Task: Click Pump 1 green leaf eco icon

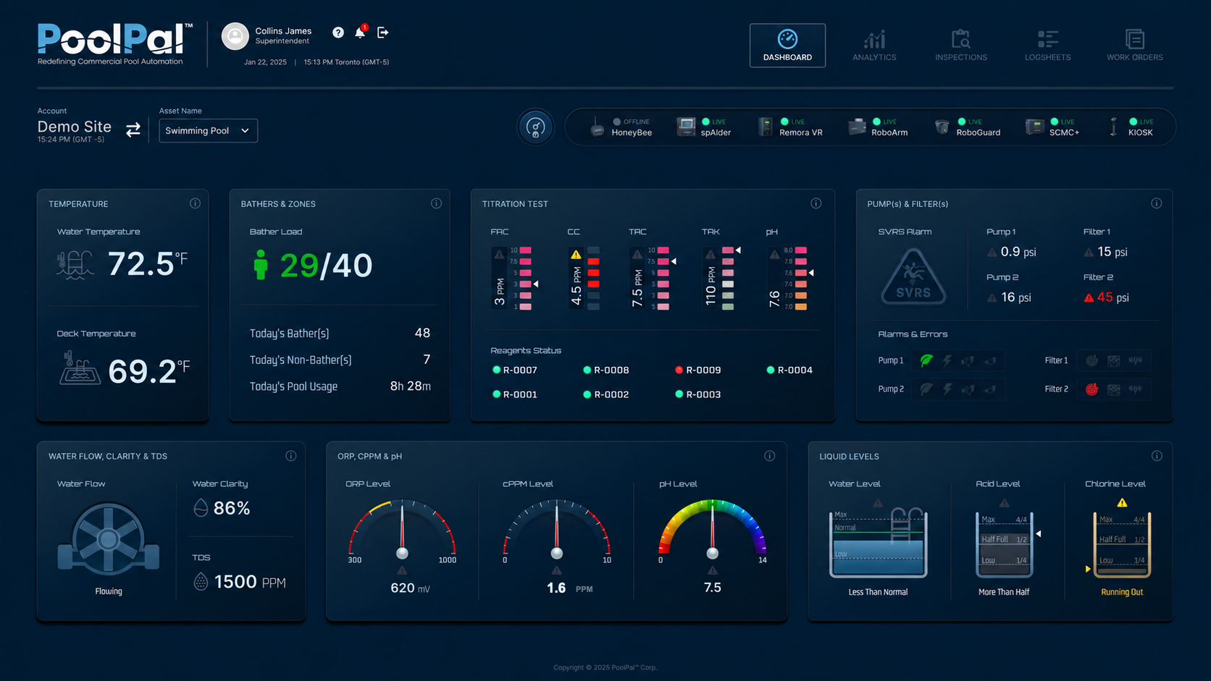Action: coord(926,360)
